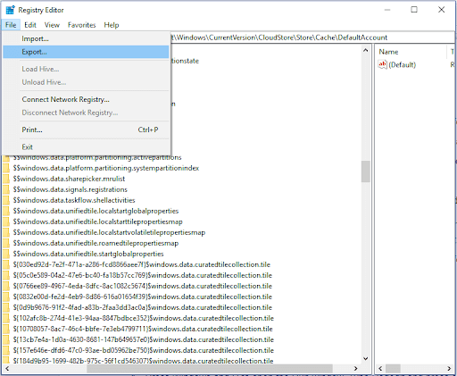Click values pane scroll left arrow
457x376 pixels.
(380, 369)
